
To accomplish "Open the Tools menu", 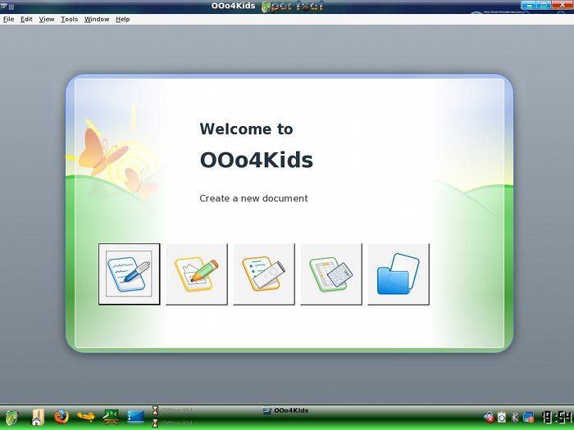I will (x=69, y=19).
